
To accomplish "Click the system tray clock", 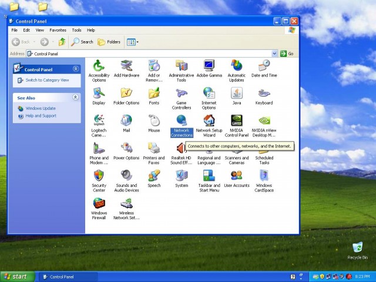I will (362, 277).
